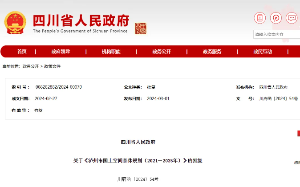This screenshot has height=187, width=300.
Task: Click 政策文件 in the breadcrumb
Action: pyautogui.click(x=52, y=66)
